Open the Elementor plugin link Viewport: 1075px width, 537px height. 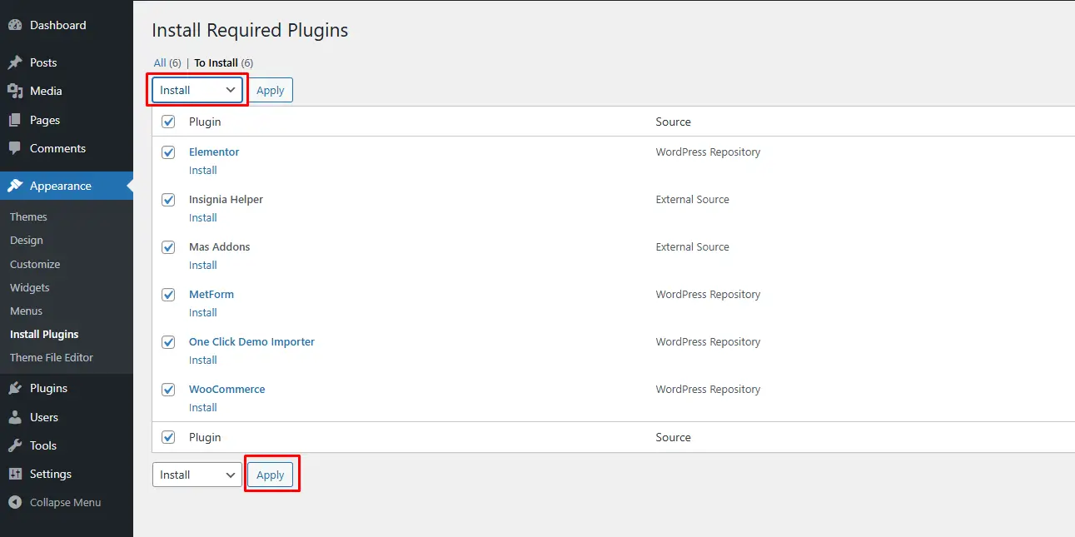tap(214, 152)
